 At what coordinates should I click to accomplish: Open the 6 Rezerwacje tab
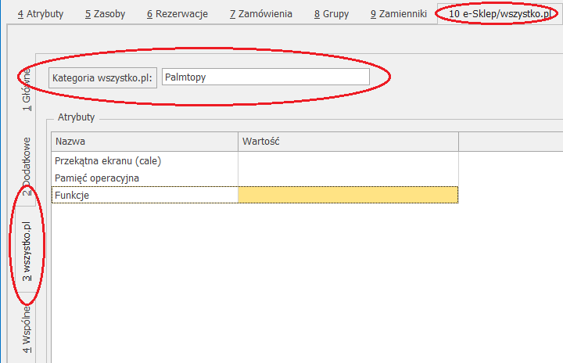tap(178, 14)
